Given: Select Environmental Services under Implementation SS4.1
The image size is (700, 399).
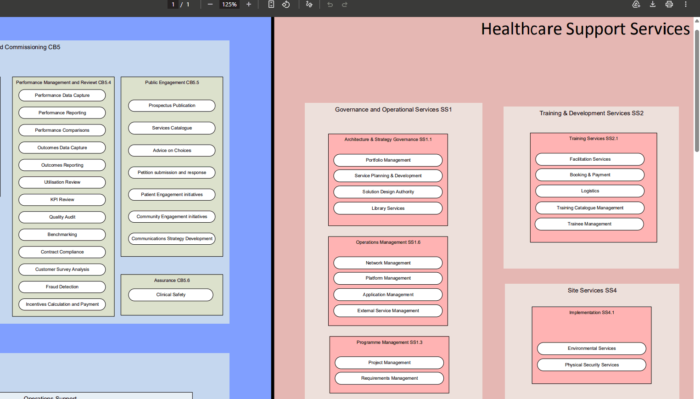Looking at the screenshot, I should 591,348.
